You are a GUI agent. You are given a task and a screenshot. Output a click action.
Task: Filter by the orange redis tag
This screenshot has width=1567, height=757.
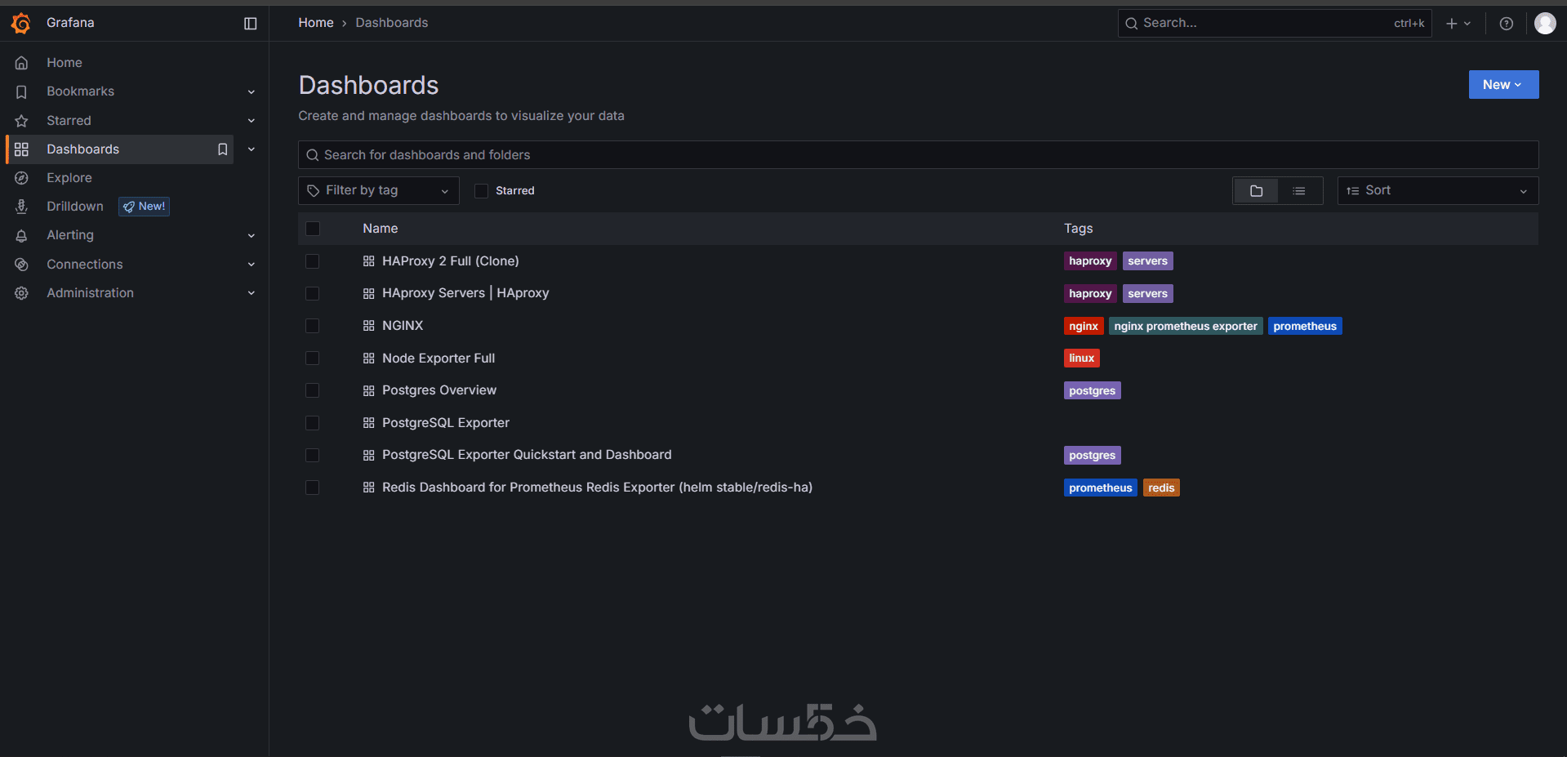[1161, 488]
